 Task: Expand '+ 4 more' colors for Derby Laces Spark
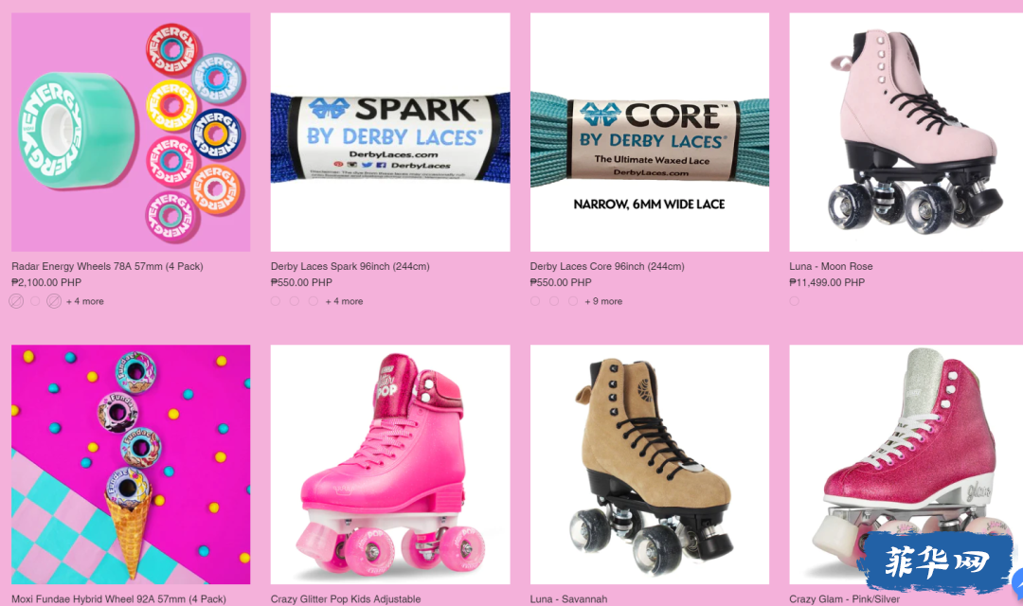point(345,301)
